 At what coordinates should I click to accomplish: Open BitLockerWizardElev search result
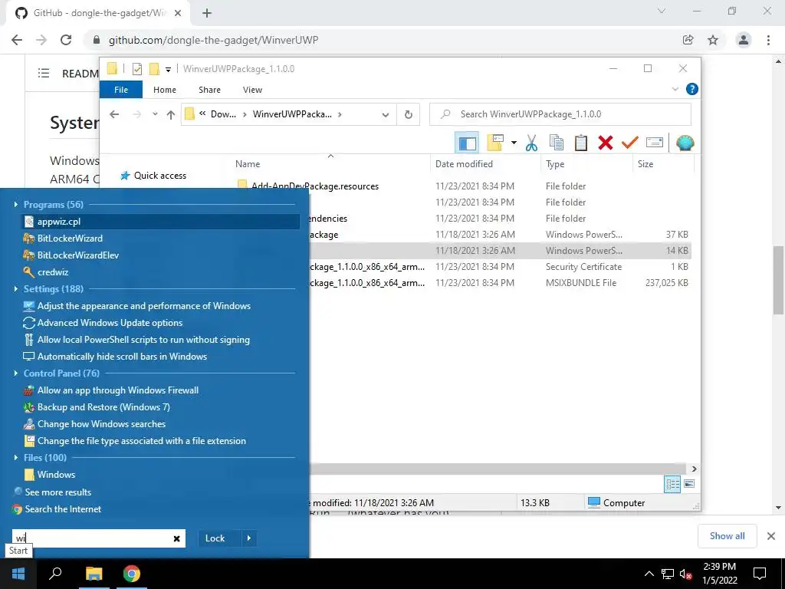[77, 255]
